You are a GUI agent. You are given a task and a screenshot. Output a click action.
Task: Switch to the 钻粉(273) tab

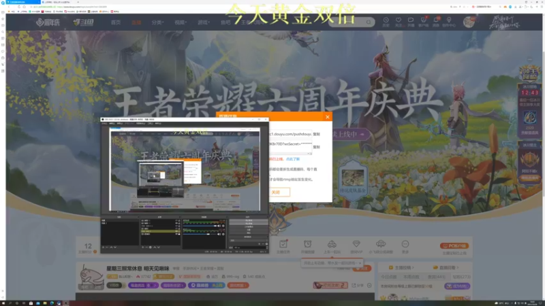coord(462,277)
